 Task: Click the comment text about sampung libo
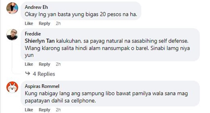point(106,97)
